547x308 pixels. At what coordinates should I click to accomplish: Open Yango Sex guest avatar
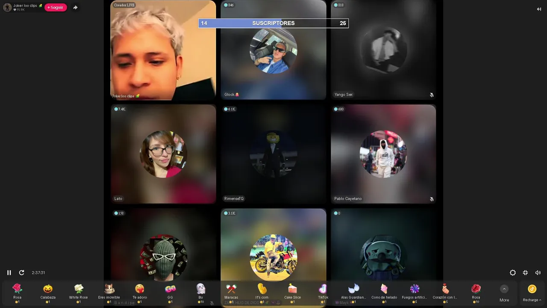pyautogui.click(x=383, y=50)
